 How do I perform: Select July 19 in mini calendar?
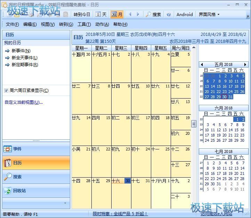(x=230, y=173)
